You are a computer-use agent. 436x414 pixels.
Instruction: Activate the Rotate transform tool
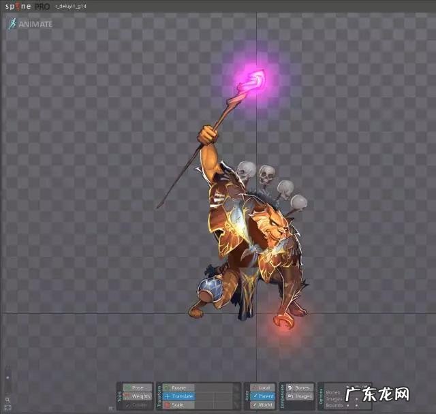click(x=178, y=387)
